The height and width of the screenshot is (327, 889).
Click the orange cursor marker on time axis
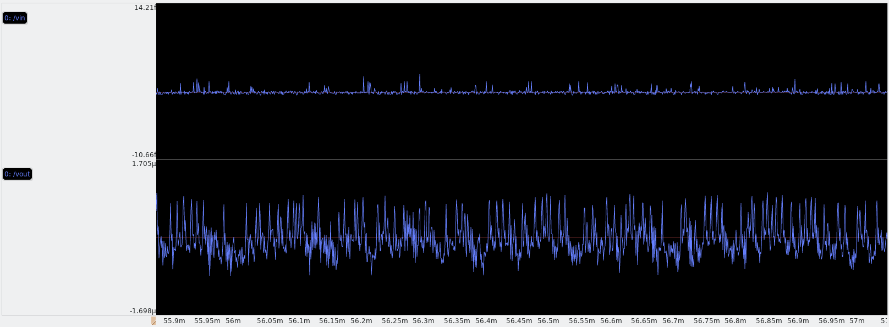(153, 320)
